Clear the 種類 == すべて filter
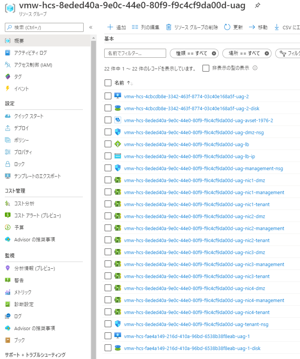Screen dimensions: 300x359 (x=214, y=53)
